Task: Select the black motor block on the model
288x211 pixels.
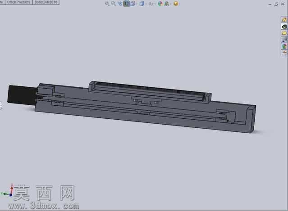Action: click(22, 95)
